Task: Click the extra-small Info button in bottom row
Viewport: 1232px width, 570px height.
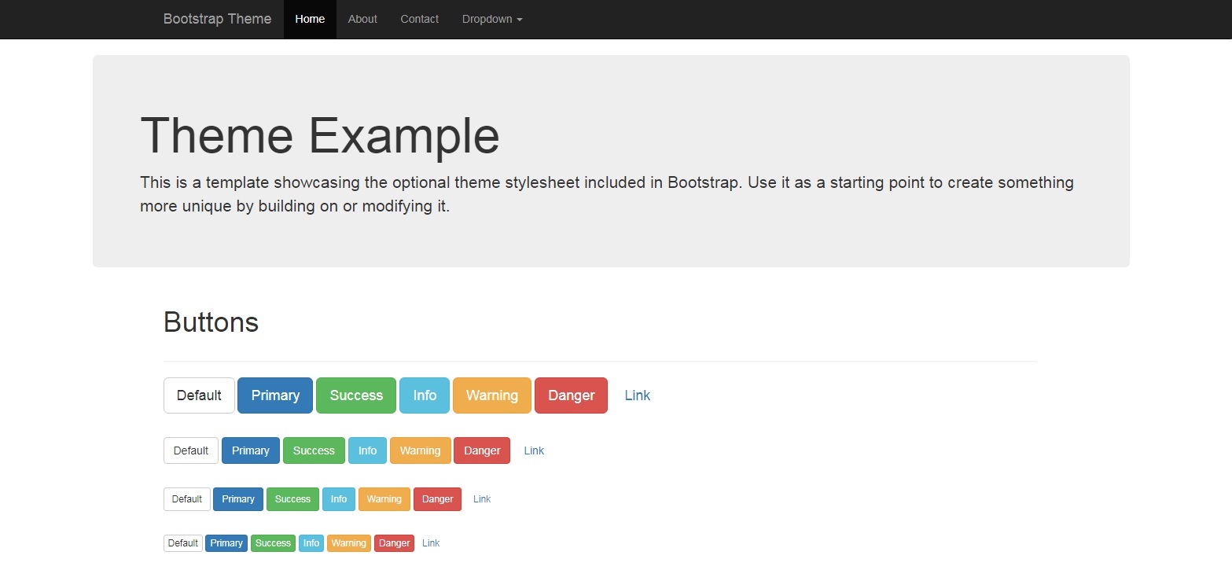Action: tap(311, 543)
